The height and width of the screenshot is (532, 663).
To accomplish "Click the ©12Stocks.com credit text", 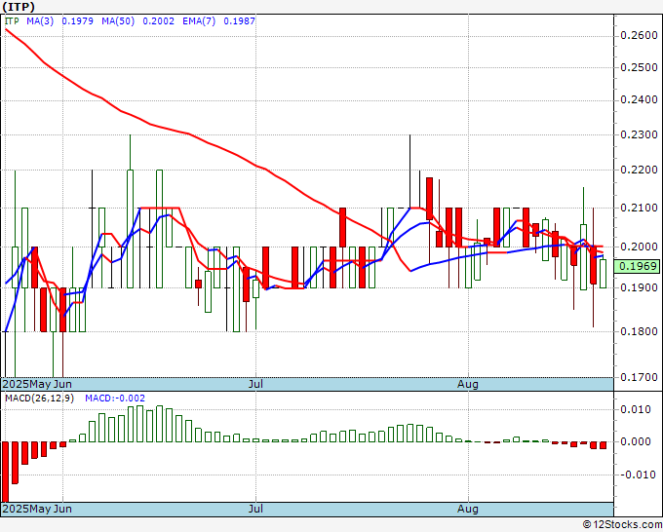I will click(x=622, y=525).
